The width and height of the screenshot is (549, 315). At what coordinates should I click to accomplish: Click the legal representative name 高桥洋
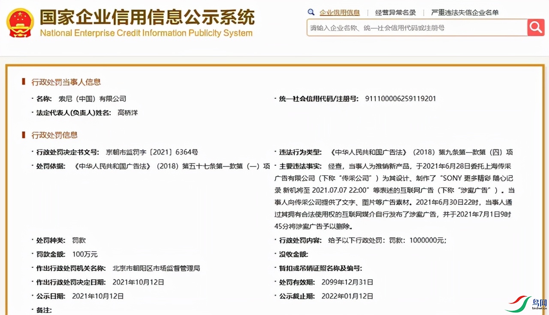128,112
